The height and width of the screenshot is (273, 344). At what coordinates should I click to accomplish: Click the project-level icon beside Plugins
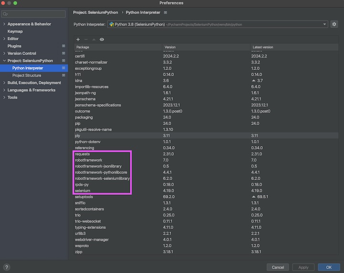pyautogui.click(x=64, y=46)
